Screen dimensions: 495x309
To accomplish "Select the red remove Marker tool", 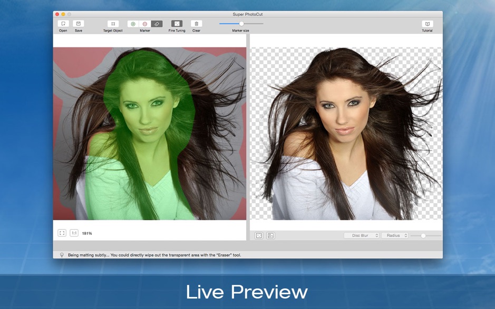I will (x=146, y=24).
